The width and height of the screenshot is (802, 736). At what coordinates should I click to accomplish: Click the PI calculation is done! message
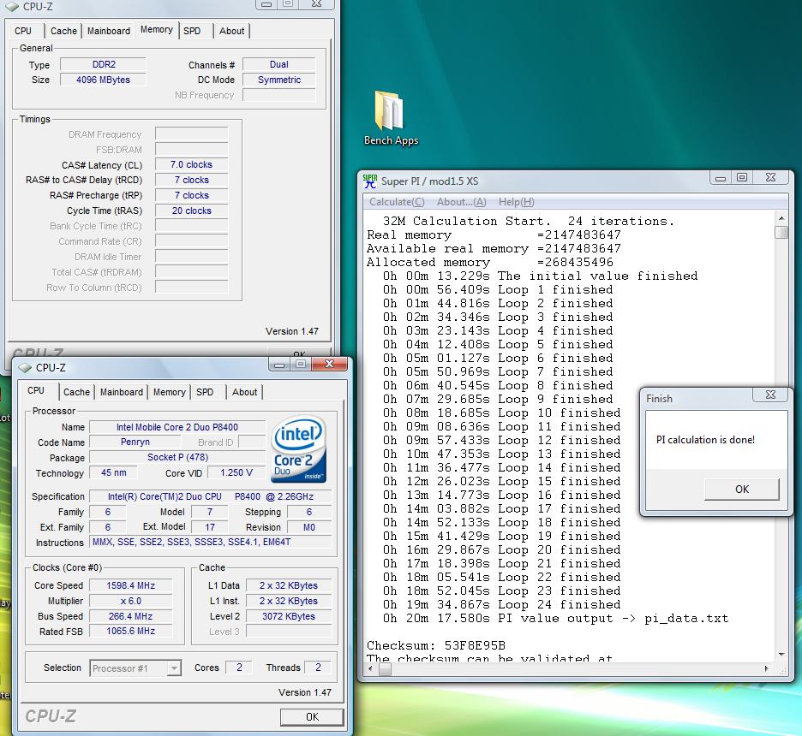705,440
